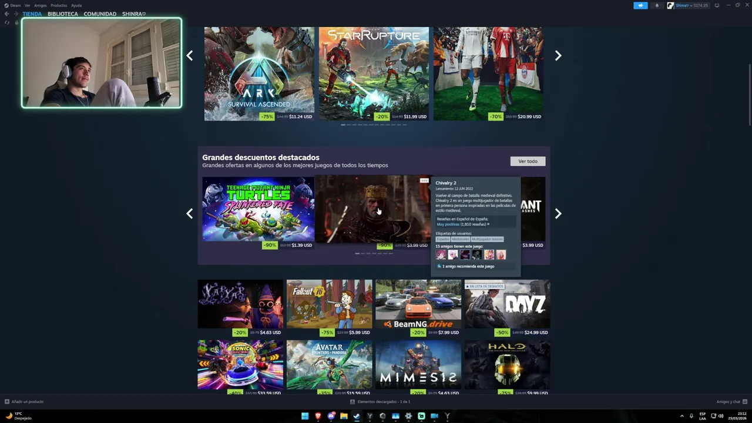Open the StarRupture game capsule

pyautogui.click(x=374, y=73)
